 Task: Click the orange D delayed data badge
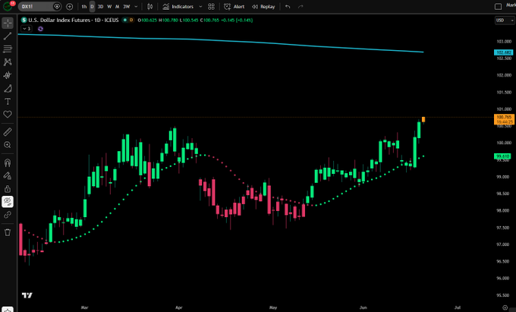(x=131, y=20)
